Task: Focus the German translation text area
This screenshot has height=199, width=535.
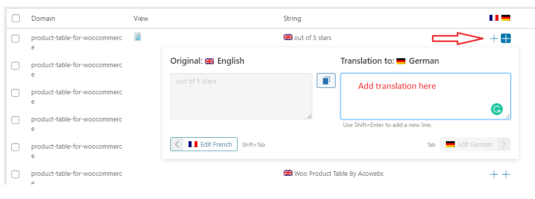Action: tap(426, 96)
